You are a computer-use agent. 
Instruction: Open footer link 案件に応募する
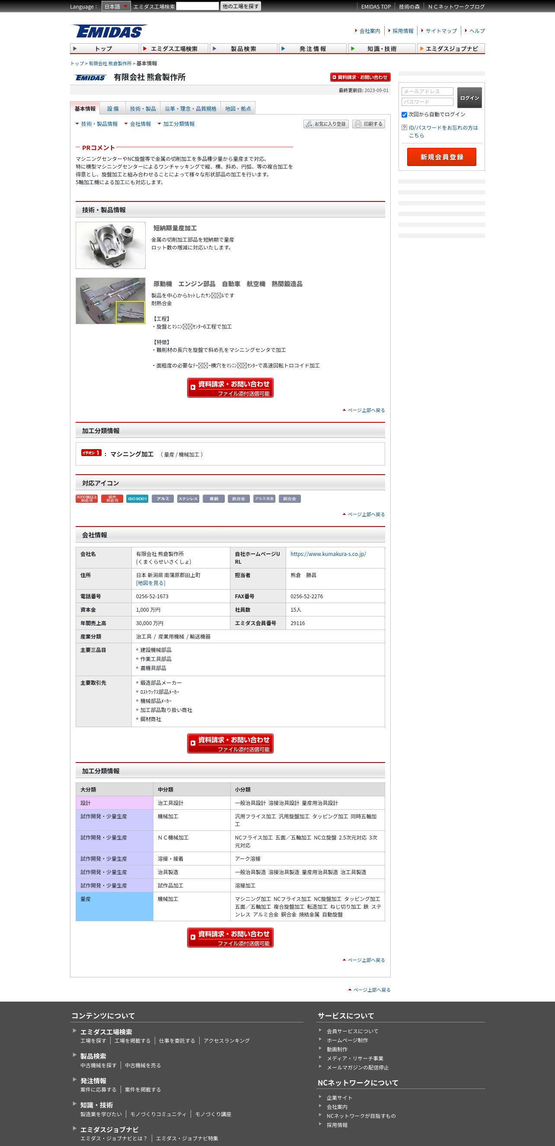[x=98, y=1089]
